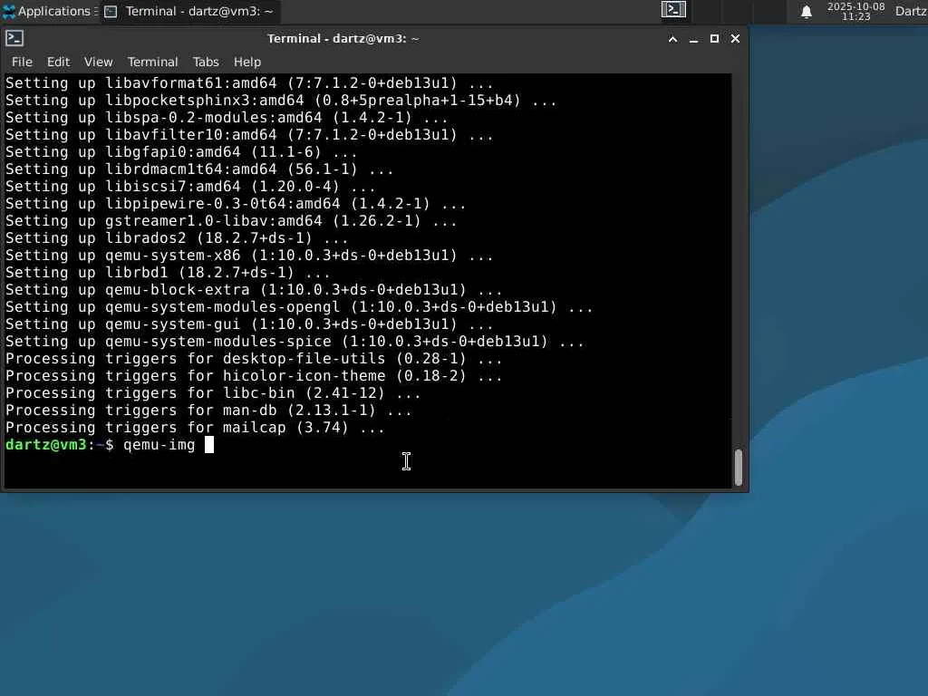This screenshot has width=928, height=696.
Task: Maximize the Terminal window
Action: [714, 38]
